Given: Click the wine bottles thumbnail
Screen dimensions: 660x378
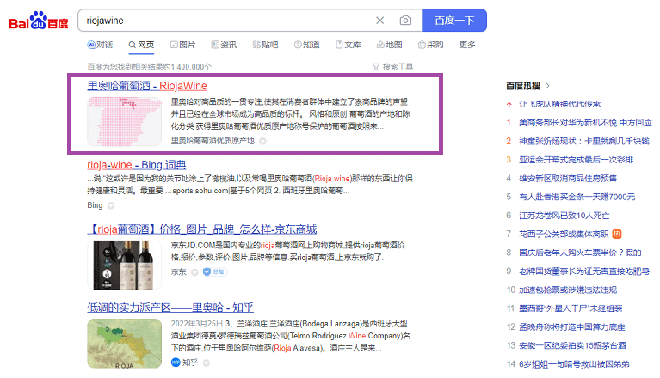Looking at the screenshot, I should click(x=124, y=265).
